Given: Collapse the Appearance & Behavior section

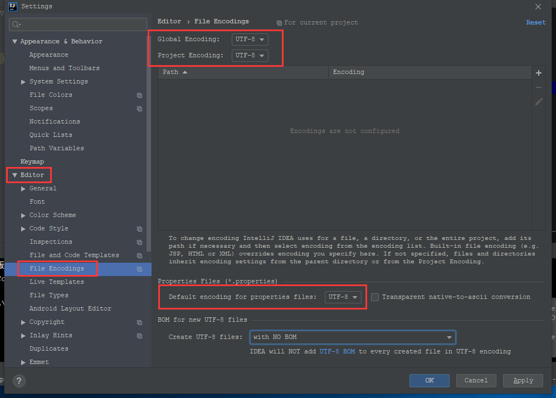Looking at the screenshot, I should coord(14,41).
